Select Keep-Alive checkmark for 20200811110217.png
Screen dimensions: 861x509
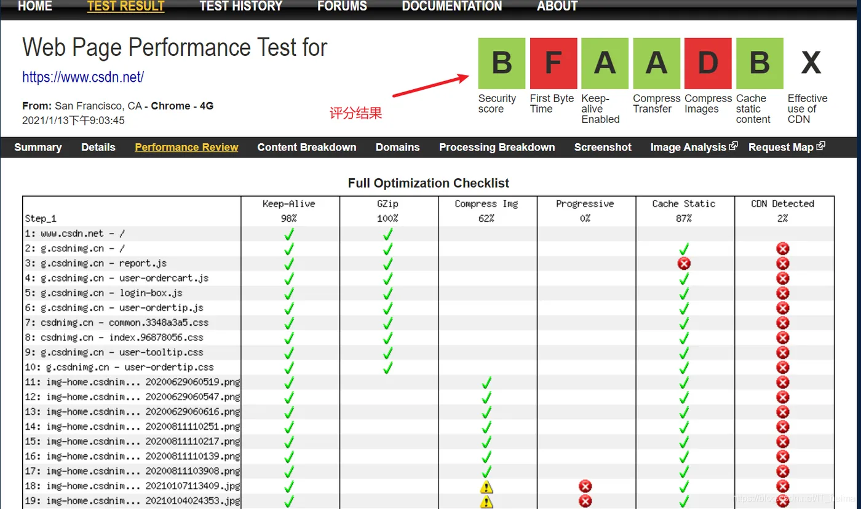click(290, 442)
